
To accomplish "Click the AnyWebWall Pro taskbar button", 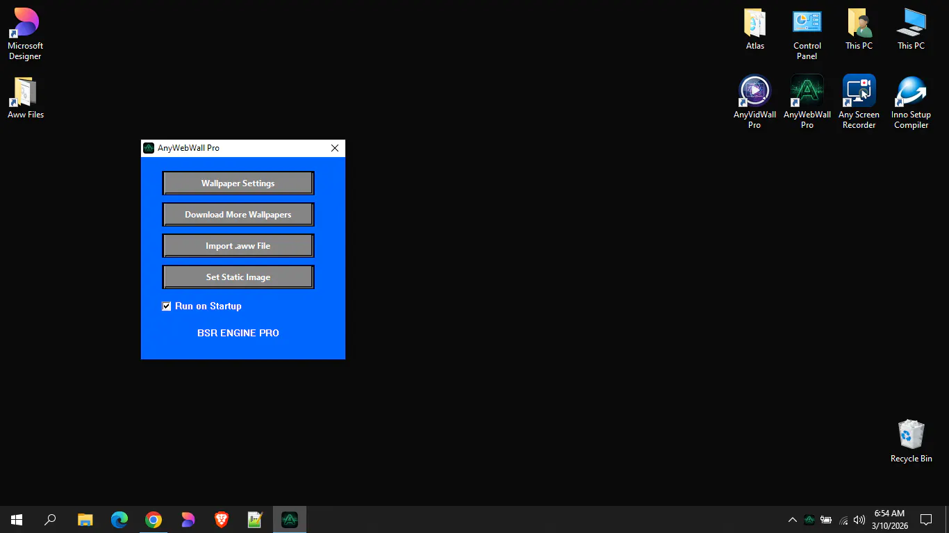I will pyautogui.click(x=289, y=520).
